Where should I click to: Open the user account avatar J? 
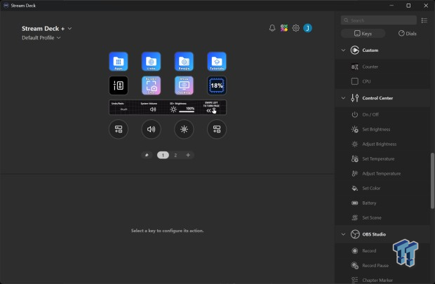(x=308, y=28)
